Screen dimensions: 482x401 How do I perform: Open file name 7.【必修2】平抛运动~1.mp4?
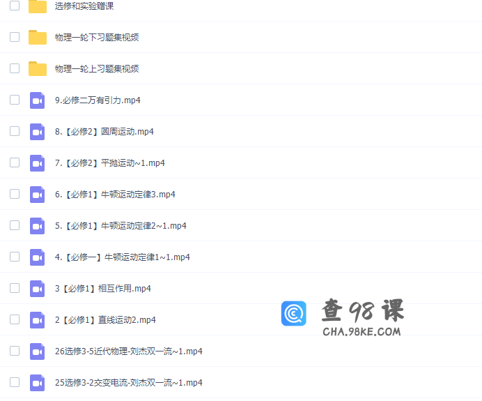coord(110,162)
